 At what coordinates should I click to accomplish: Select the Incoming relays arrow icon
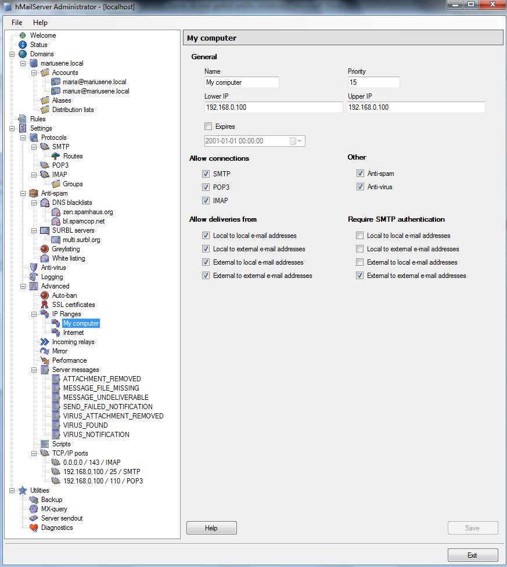coord(45,342)
